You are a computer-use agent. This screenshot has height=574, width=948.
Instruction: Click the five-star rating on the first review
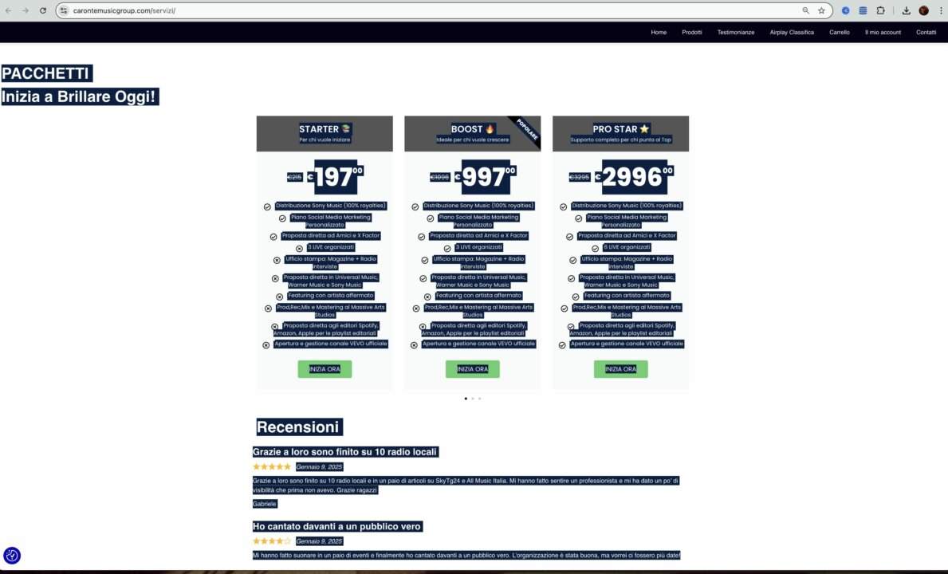[272, 466]
